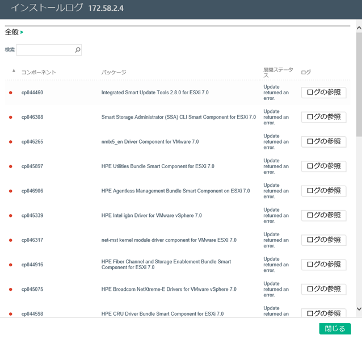Viewport: 362px width, 339px height.
Task: Click 全般 section heading
Action: click(11, 32)
